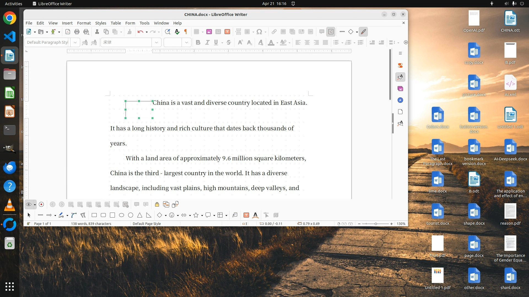Click the zoom slider in status bar
Screen dimensions: 529x297
[x=376, y=224]
